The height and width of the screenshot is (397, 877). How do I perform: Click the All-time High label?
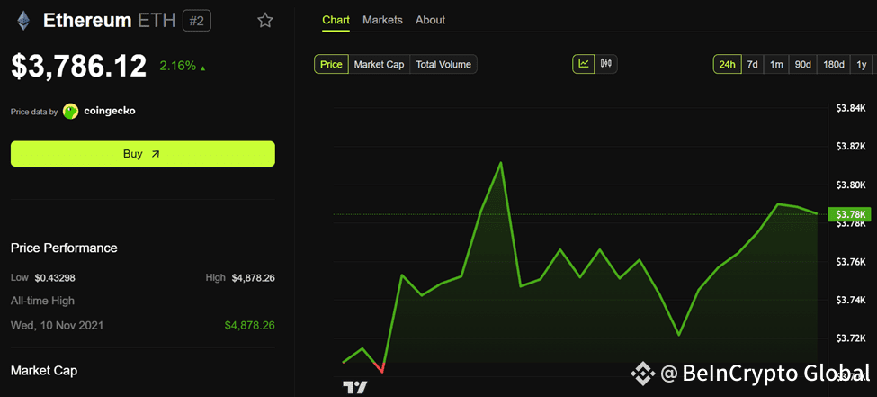(42, 301)
